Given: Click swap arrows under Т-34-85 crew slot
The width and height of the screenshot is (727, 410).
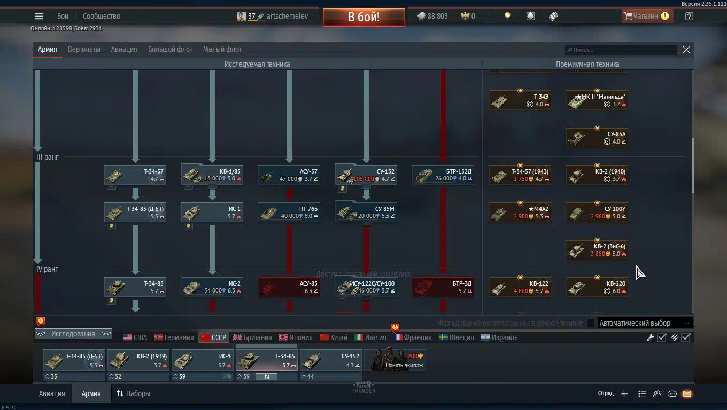Looking at the screenshot, I should pyautogui.click(x=267, y=376).
